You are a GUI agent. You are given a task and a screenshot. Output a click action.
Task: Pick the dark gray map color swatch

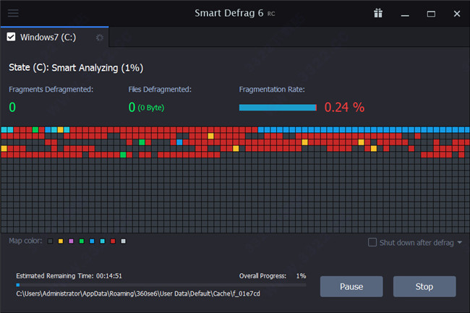tap(51, 241)
